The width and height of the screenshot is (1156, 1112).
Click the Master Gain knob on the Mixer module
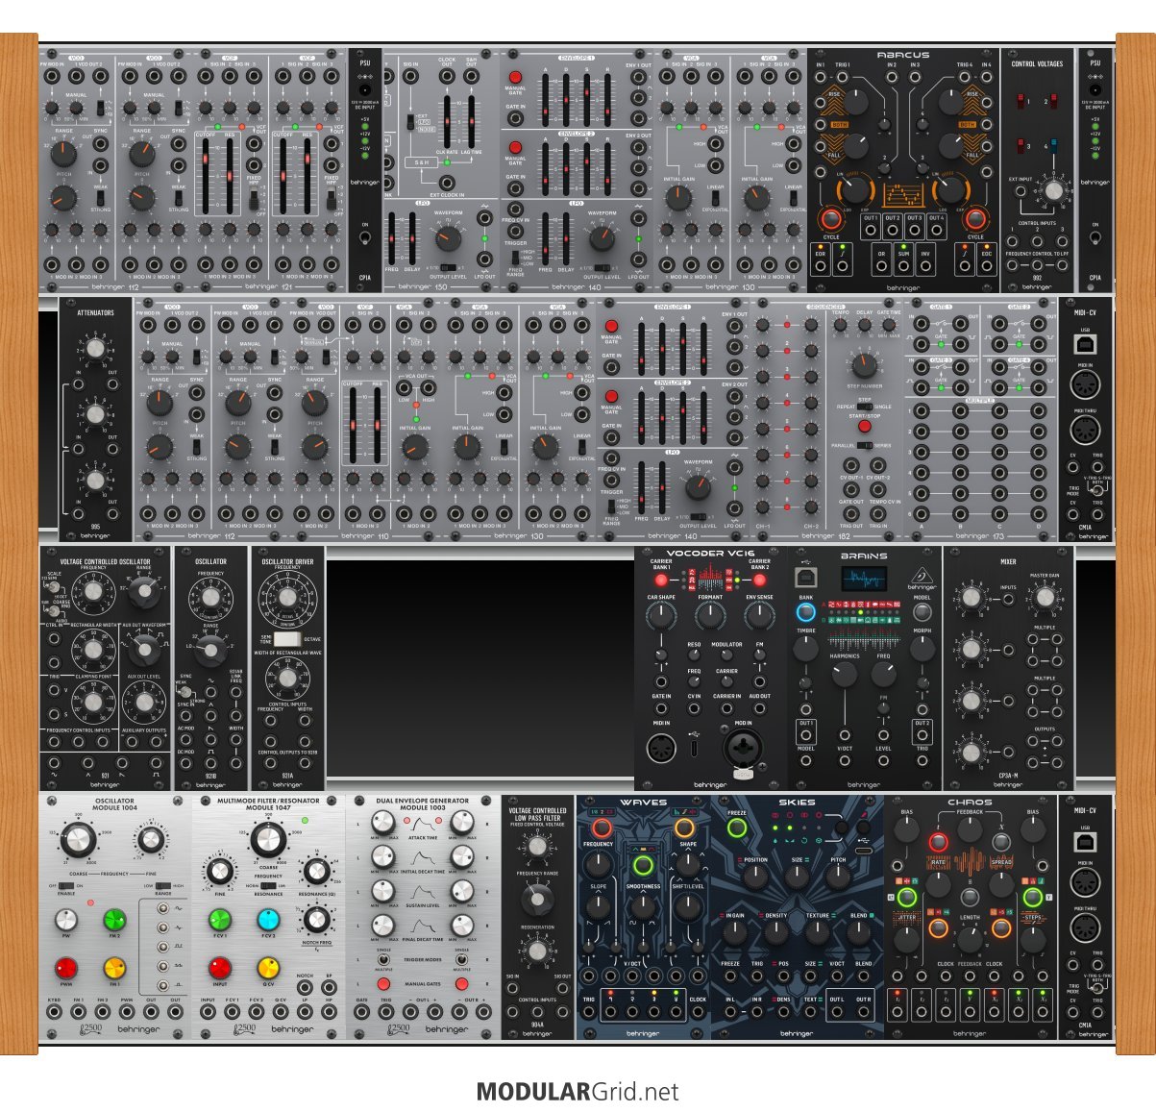(x=1045, y=598)
